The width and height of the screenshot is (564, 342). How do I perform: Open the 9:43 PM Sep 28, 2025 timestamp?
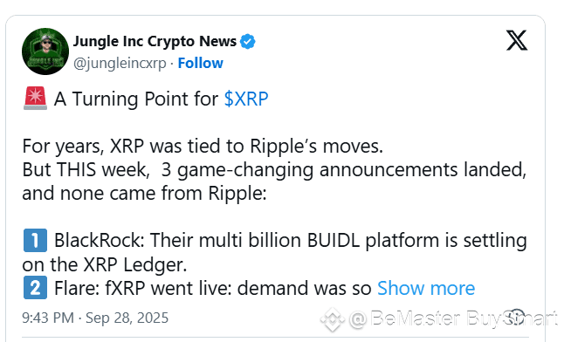point(95,318)
